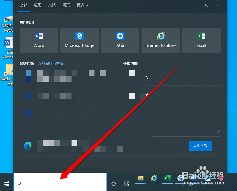Open the three-dot options menu
Screen dimensions: 237x191
pos(218,5)
